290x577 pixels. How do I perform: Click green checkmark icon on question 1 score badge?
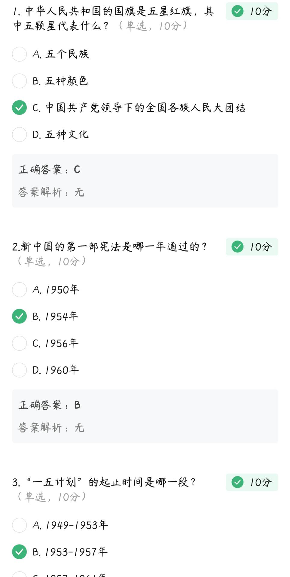(x=237, y=11)
